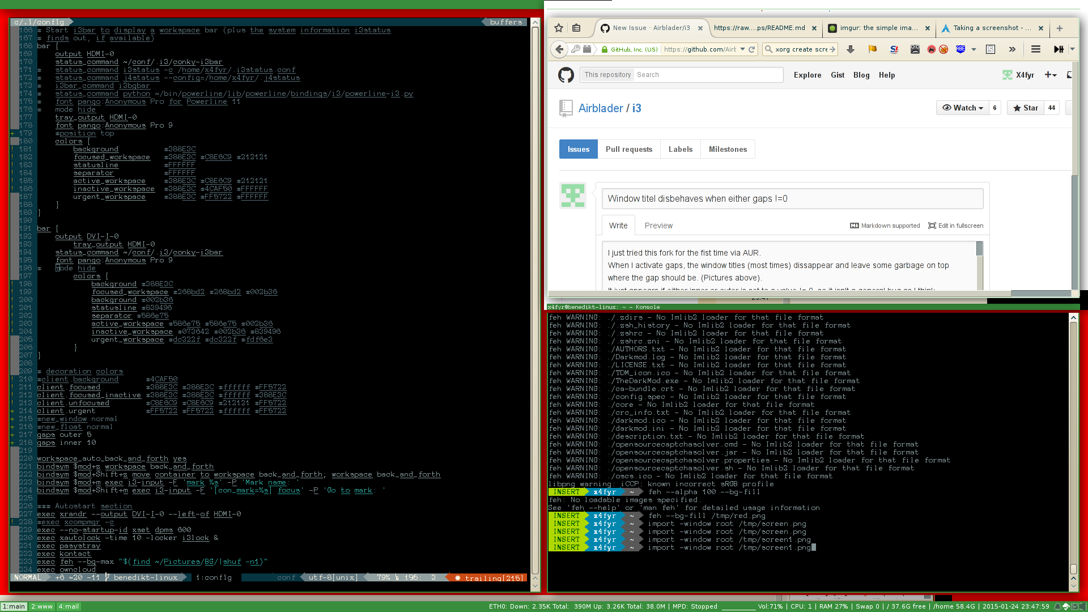The height and width of the screenshot is (612, 1088).
Task: Click the Konsole window vertical scrollbar
Action: pos(1073,451)
